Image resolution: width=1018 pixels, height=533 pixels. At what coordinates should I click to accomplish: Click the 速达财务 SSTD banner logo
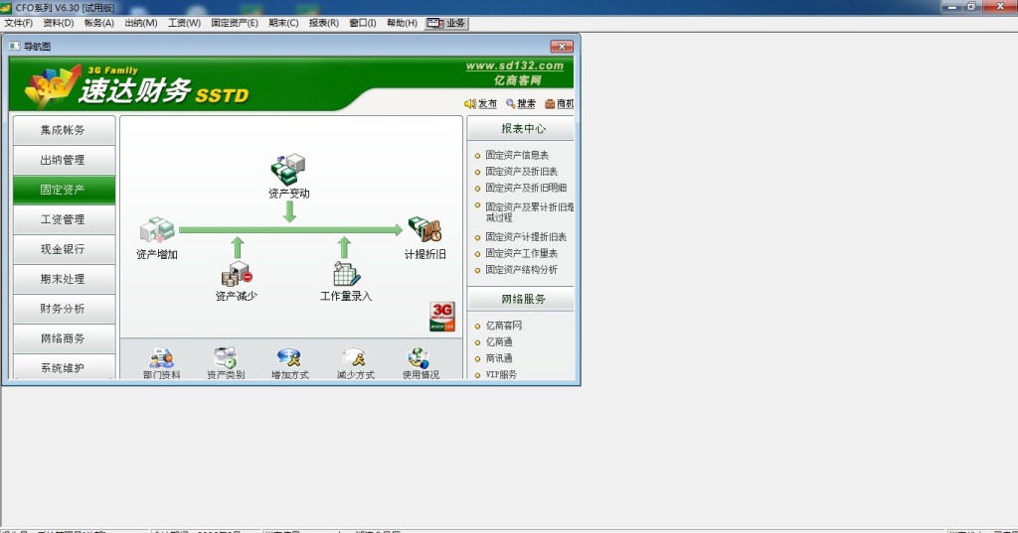coord(137,86)
